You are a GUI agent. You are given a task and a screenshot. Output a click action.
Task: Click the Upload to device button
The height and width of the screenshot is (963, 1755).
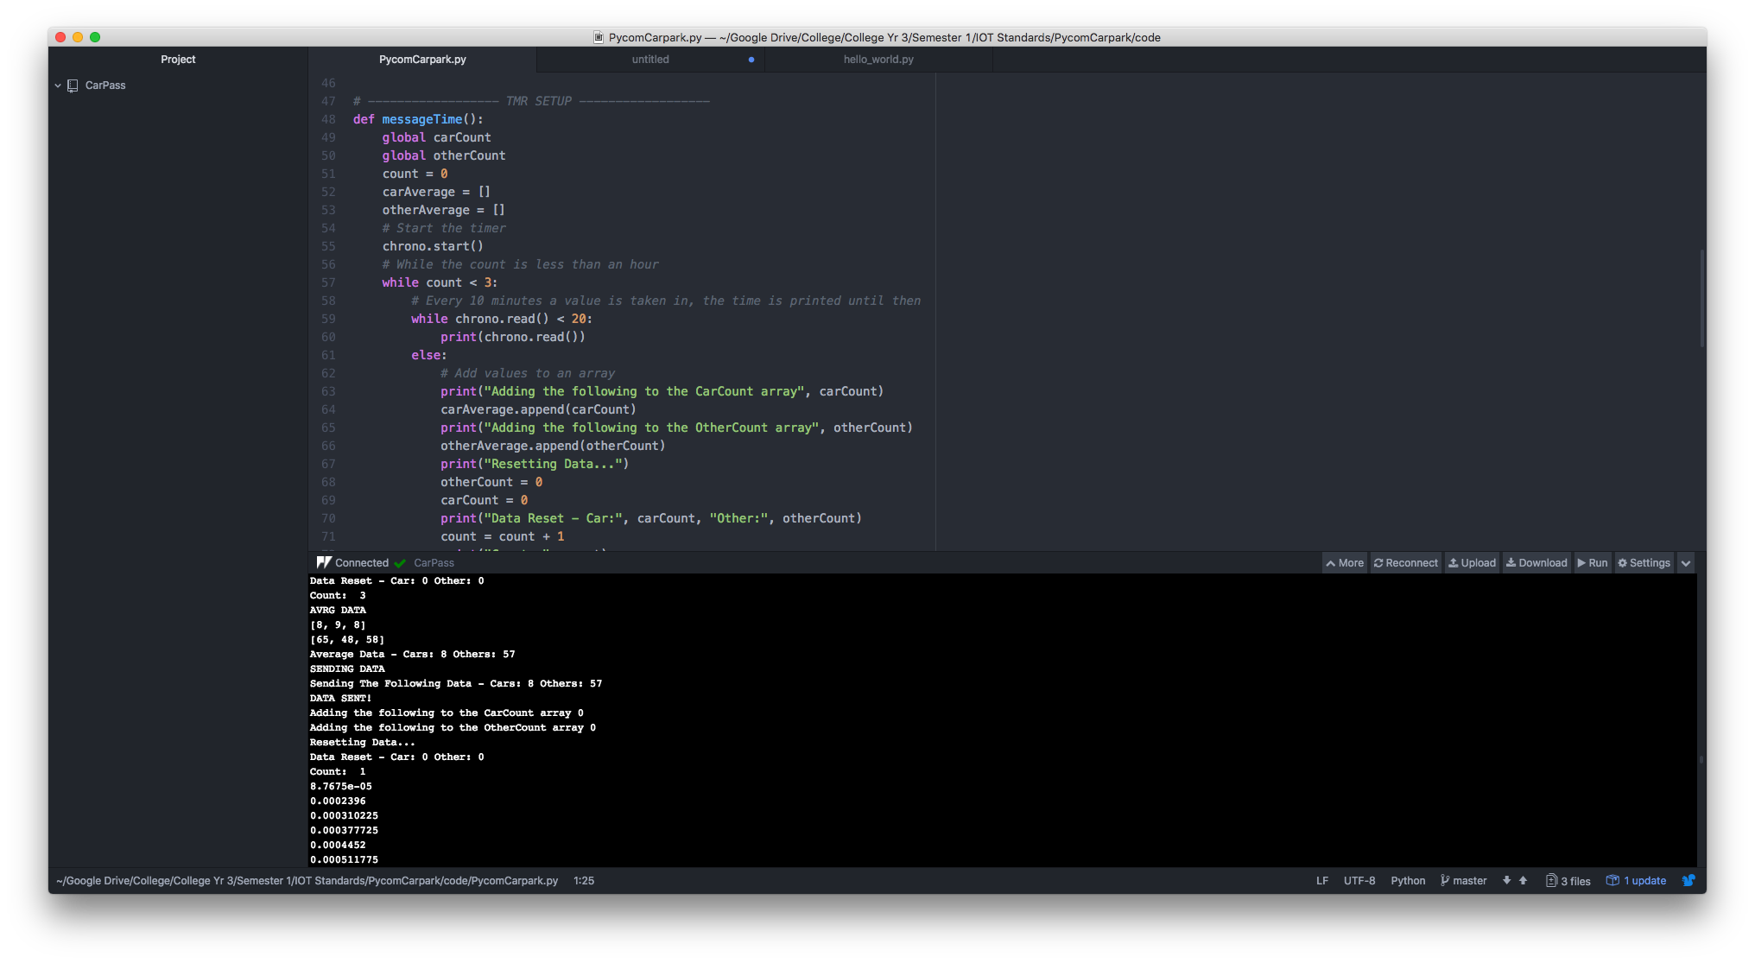(x=1472, y=562)
